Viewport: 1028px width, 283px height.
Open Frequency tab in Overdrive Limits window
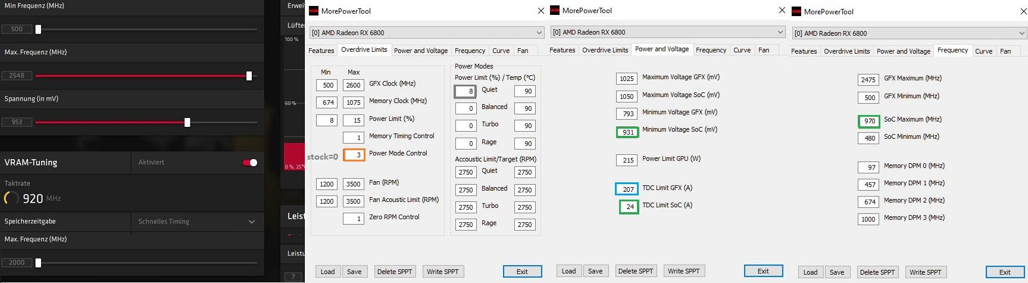[470, 51]
